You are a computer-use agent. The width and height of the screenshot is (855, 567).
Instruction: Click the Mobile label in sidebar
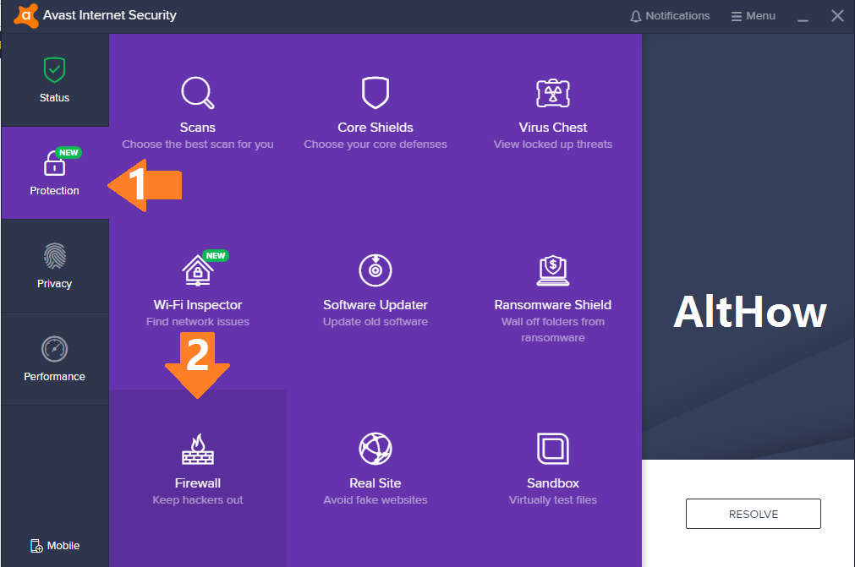[63, 546]
